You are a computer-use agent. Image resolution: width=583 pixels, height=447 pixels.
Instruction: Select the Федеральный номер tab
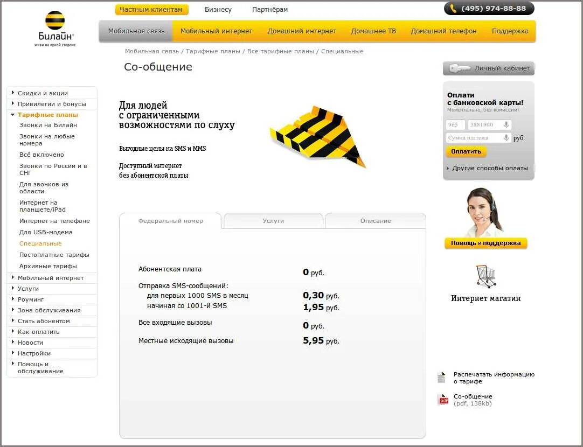coord(171,221)
